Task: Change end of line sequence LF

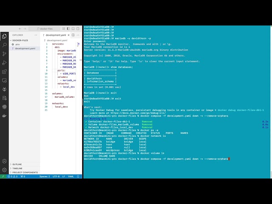Action: 64,176
